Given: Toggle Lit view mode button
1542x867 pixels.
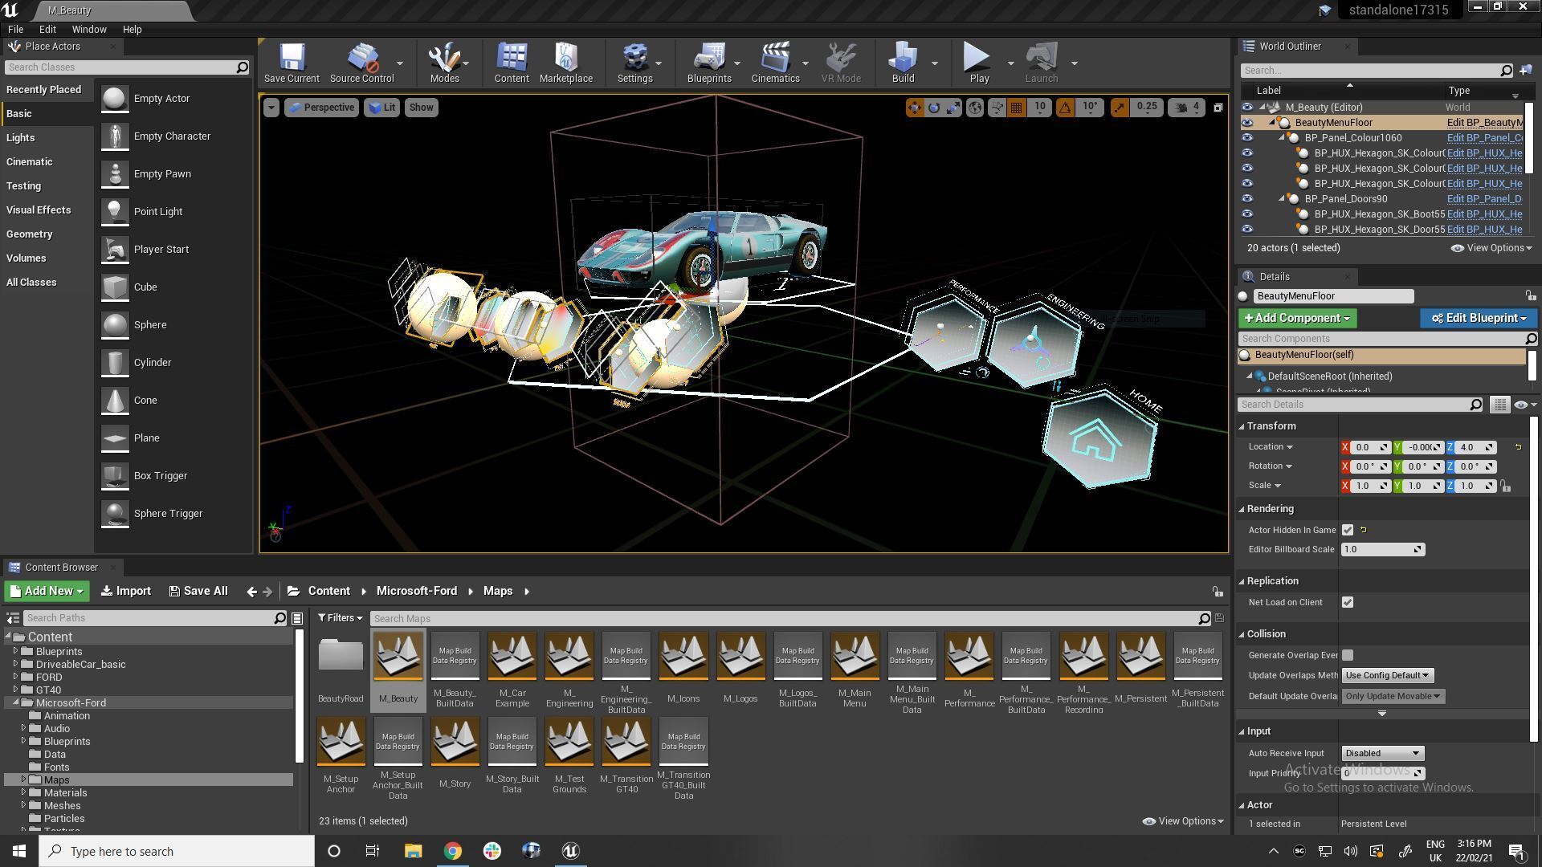Looking at the screenshot, I should click(382, 108).
